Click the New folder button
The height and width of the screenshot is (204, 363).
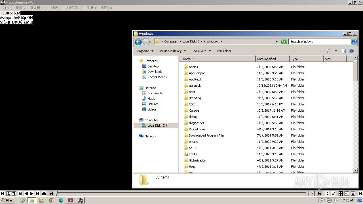(224, 51)
